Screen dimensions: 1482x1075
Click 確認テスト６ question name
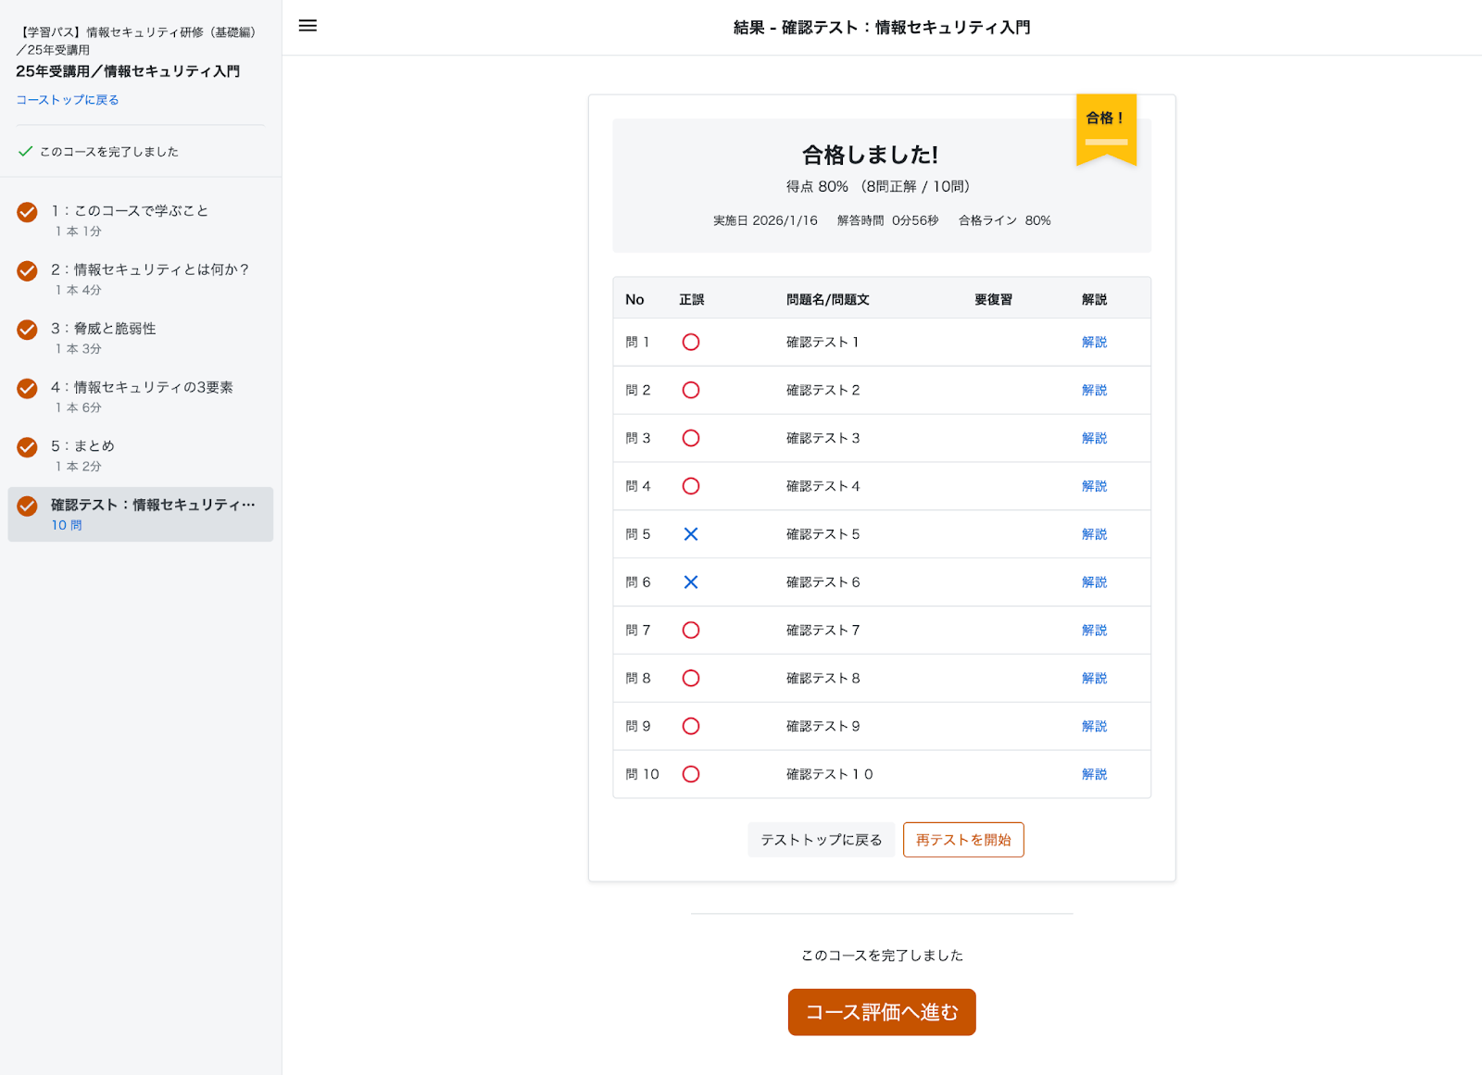pyautogui.click(x=823, y=582)
